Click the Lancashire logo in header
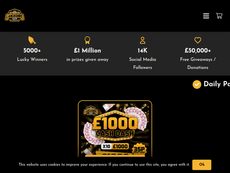The width and height of the screenshot is (230, 173). (15, 15)
